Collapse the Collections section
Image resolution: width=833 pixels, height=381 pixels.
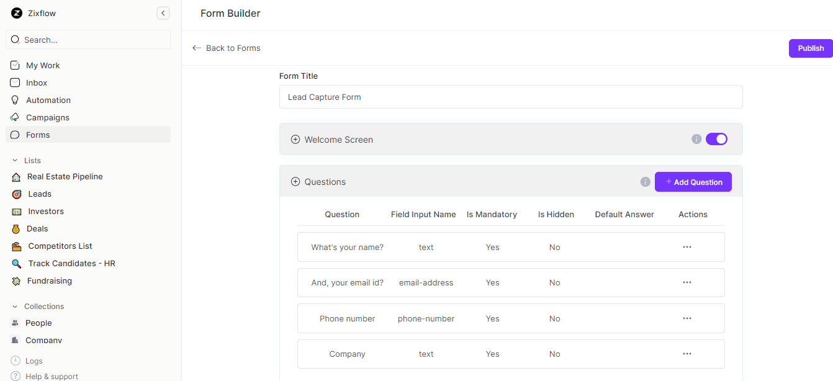point(16,306)
